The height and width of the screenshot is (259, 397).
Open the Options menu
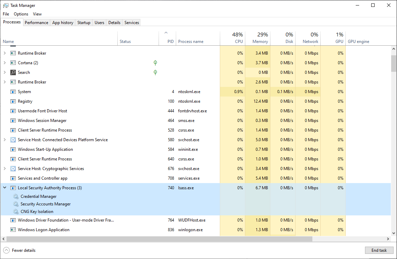pos(21,14)
